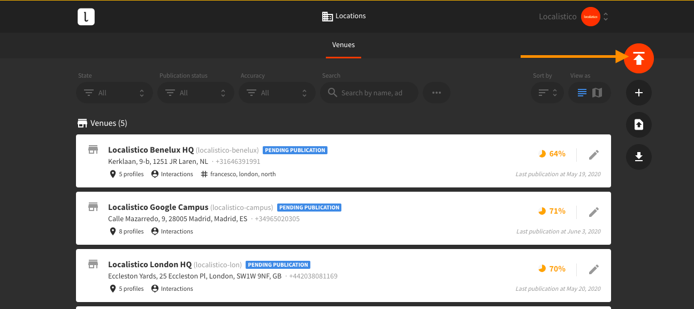Image resolution: width=694 pixels, height=309 pixels.
Task: Click 8 profiles on Google Campus
Action: pyautogui.click(x=127, y=231)
